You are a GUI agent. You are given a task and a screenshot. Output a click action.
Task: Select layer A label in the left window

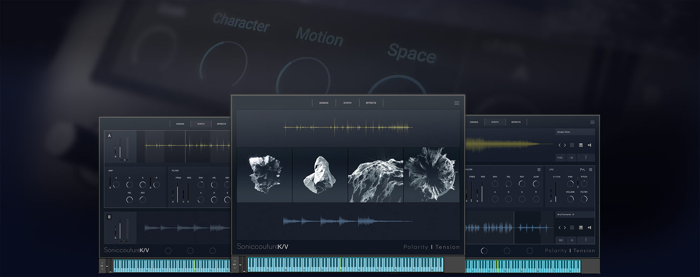pos(109,136)
